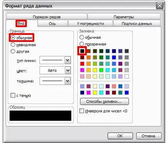Viewport: 168px width, 143px height.
Task: Open the Y-погрешности tab
Action: [91, 24]
